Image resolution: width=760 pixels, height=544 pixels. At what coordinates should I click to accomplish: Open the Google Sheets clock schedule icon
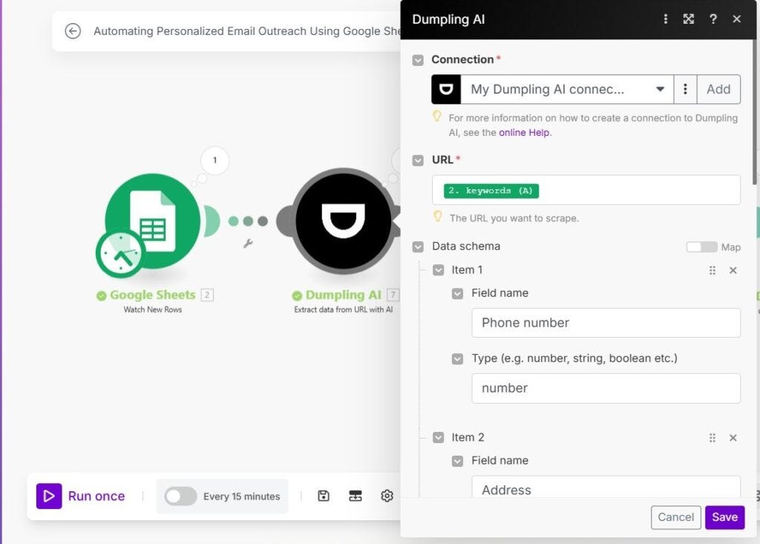121,253
